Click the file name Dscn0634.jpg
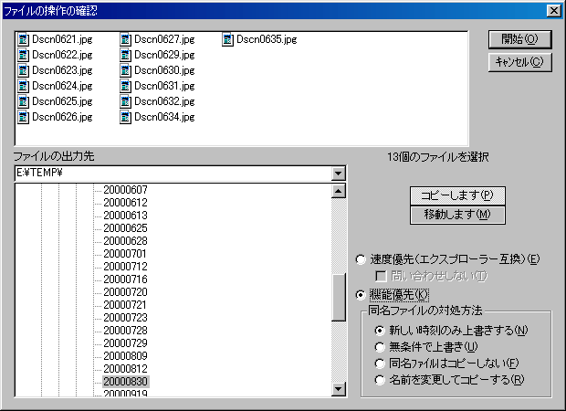The width and height of the screenshot is (566, 411). [x=164, y=117]
